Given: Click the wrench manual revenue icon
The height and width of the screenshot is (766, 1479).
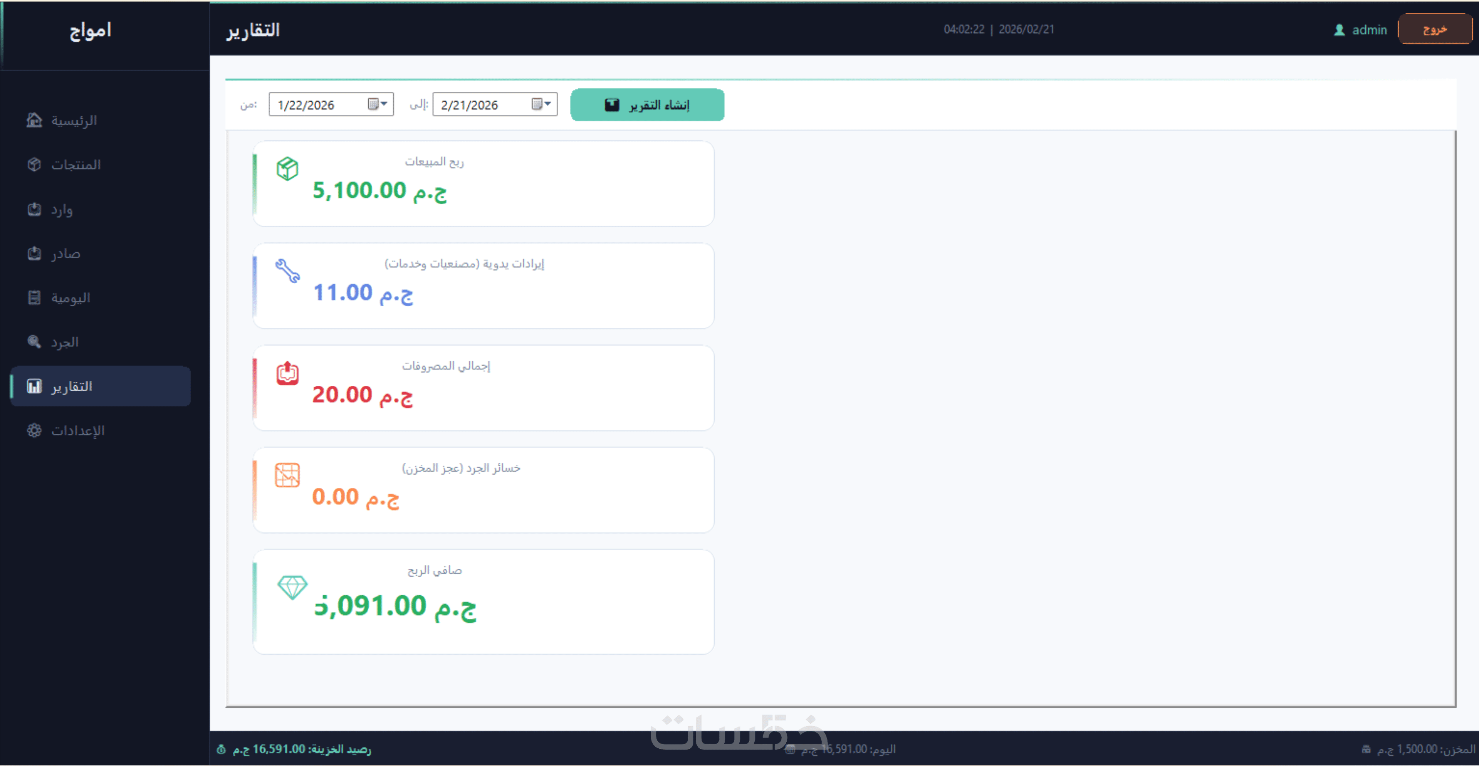Looking at the screenshot, I should pos(287,270).
